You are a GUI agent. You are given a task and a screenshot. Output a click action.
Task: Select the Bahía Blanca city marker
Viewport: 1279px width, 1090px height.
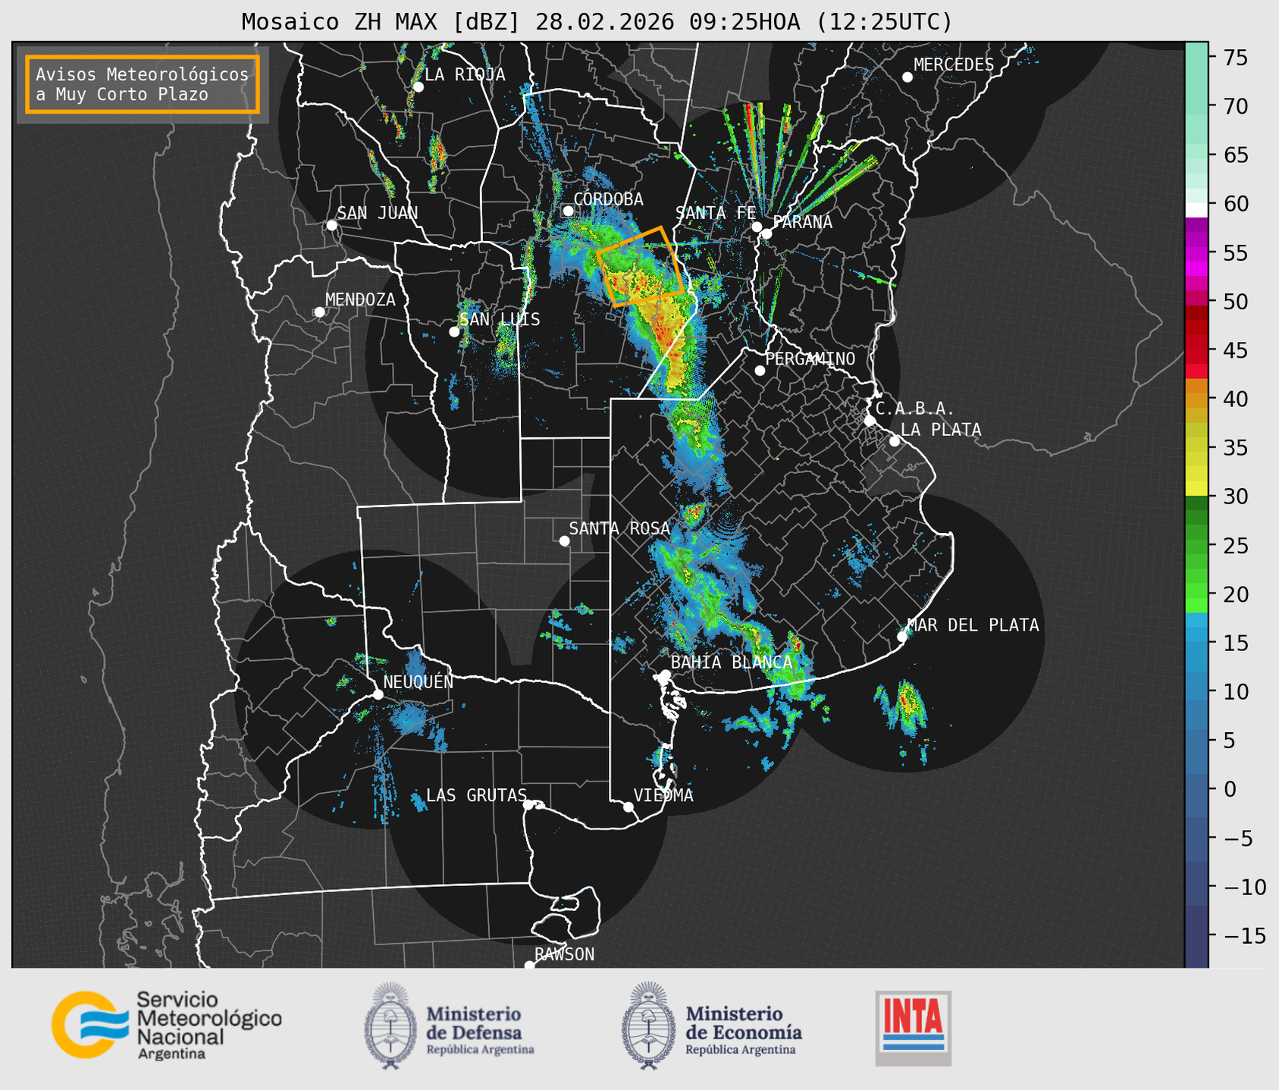click(665, 675)
